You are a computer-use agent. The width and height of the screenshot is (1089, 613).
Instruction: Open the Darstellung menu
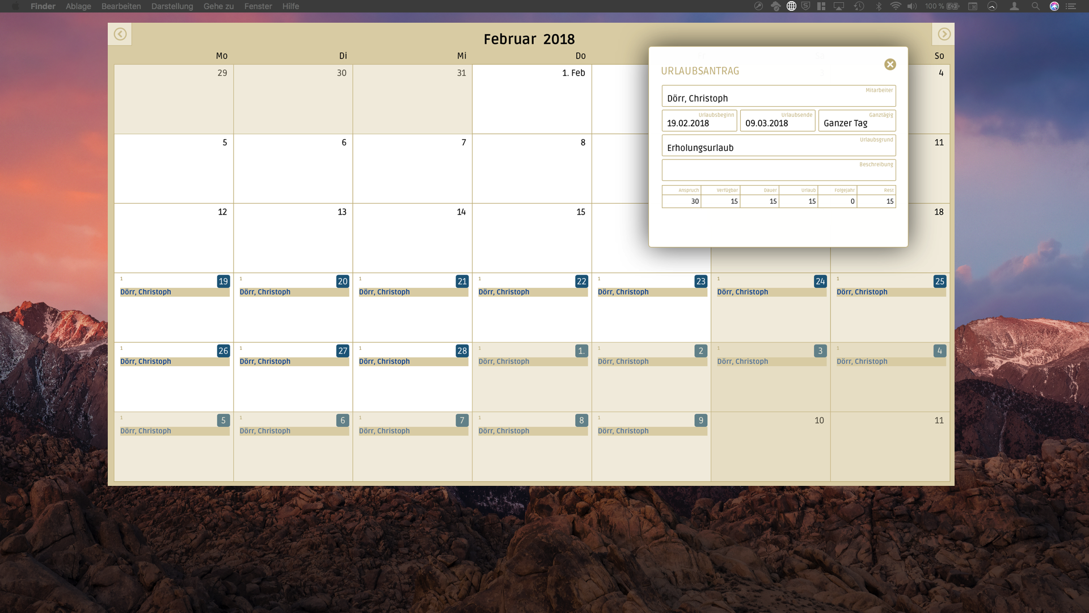tap(172, 6)
